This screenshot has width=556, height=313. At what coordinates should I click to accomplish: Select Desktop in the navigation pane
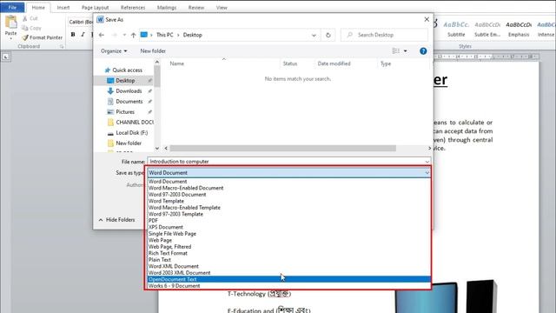coord(125,81)
